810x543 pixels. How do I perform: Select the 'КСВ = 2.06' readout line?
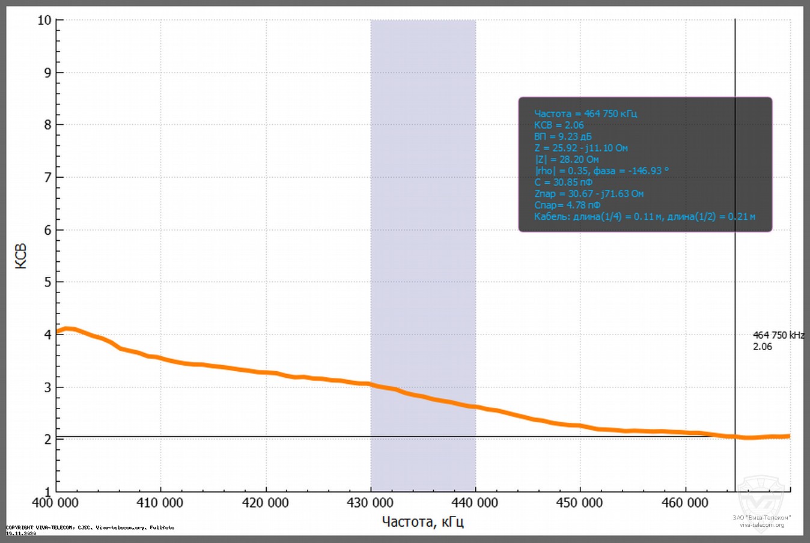pos(559,125)
